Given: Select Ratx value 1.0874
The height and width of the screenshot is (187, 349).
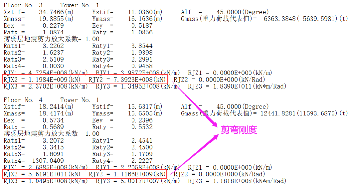Looking at the screenshot, I should point(53,33).
